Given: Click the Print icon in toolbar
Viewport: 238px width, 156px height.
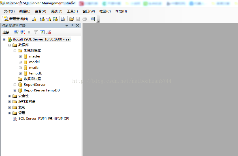Looking at the screenshot, I should click(85, 19).
